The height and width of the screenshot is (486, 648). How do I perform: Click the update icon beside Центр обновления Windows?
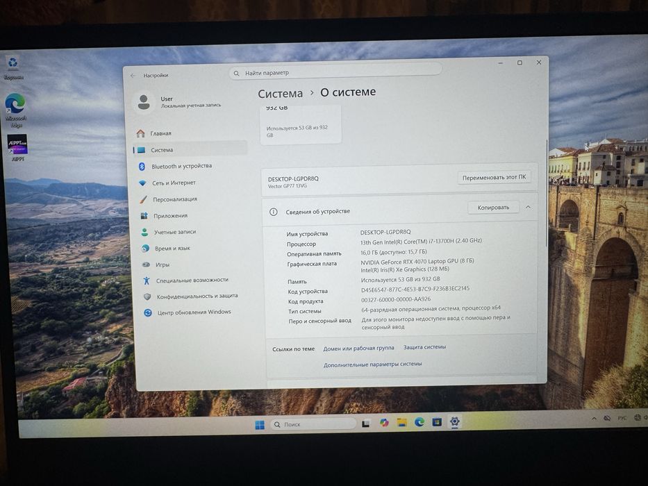coord(147,313)
